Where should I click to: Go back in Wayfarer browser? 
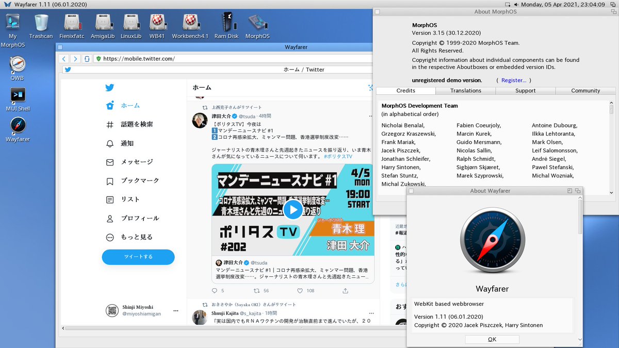[63, 59]
